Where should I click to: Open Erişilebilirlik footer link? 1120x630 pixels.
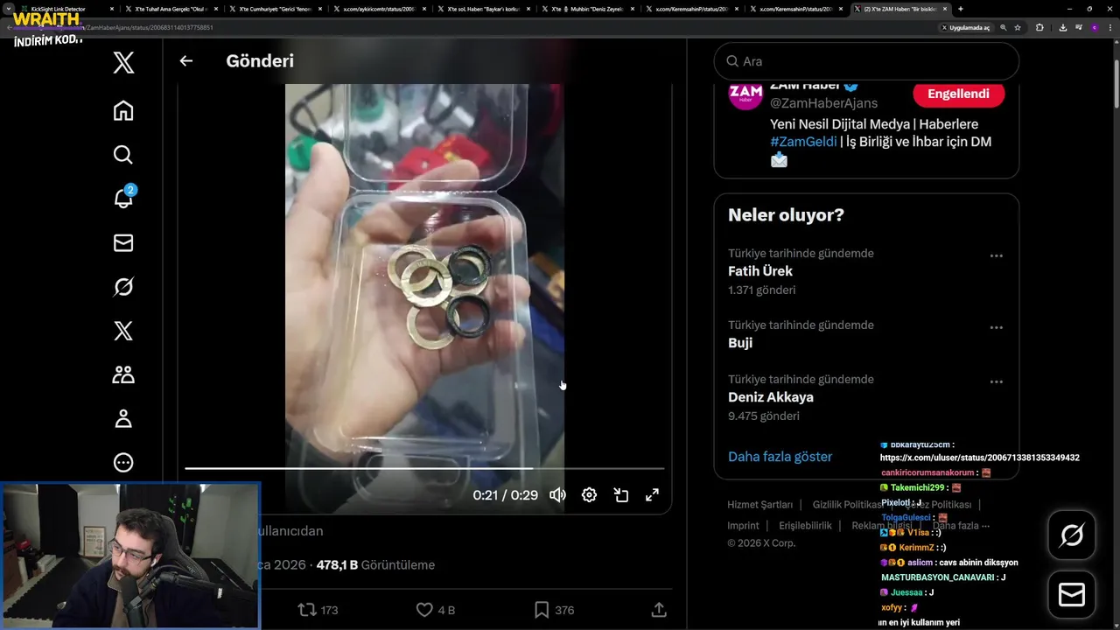coord(805,526)
